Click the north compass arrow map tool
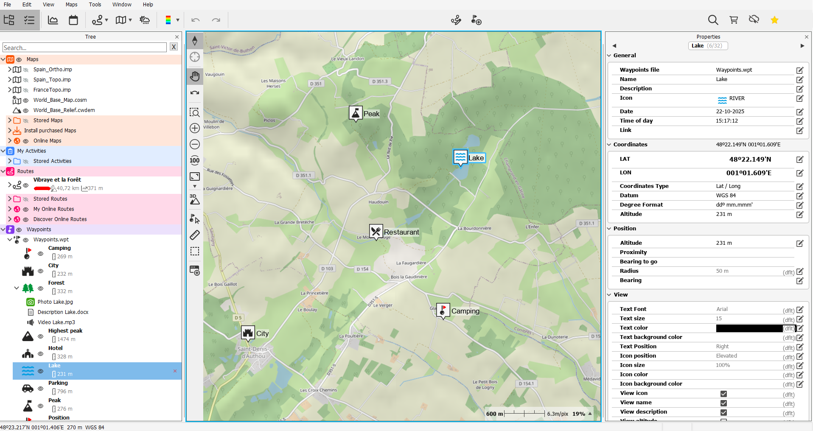The image size is (813, 431). coord(195,41)
